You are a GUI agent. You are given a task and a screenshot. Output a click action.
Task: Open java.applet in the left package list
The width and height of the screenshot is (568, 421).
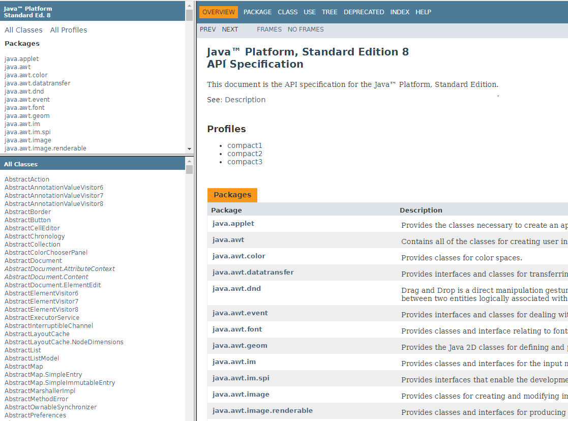(x=21, y=58)
